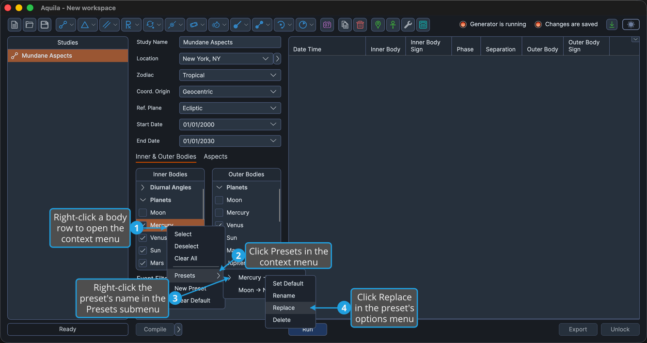The width and height of the screenshot is (647, 343).
Task: Switch to the Aspects tab
Action: (x=216, y=156)
